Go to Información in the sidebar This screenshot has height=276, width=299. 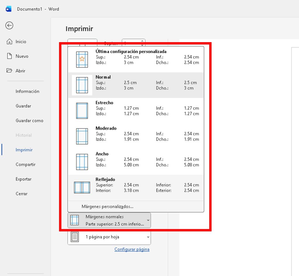point(27,91)
